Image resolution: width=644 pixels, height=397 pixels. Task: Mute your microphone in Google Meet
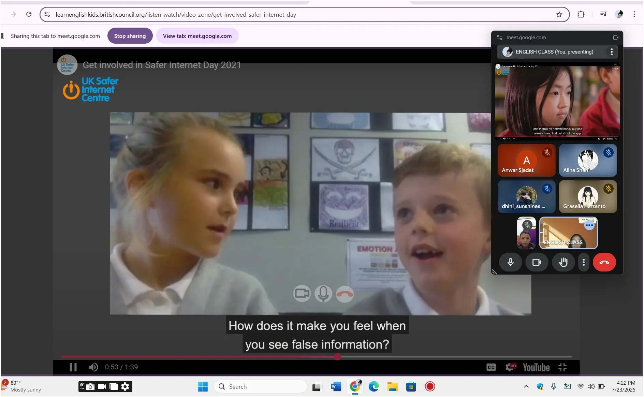(x=510, y=262)
